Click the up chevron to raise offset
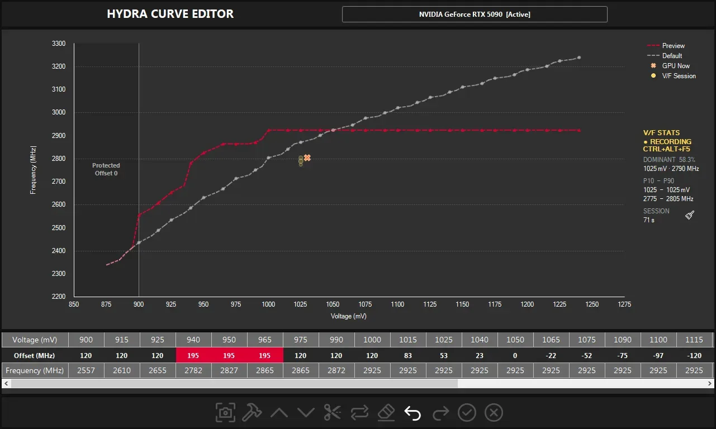This screenshot has width=716, height=429. click(279, 413)
